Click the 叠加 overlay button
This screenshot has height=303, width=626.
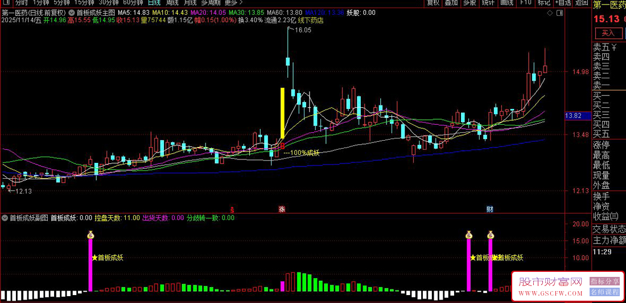tap(451, 3)
